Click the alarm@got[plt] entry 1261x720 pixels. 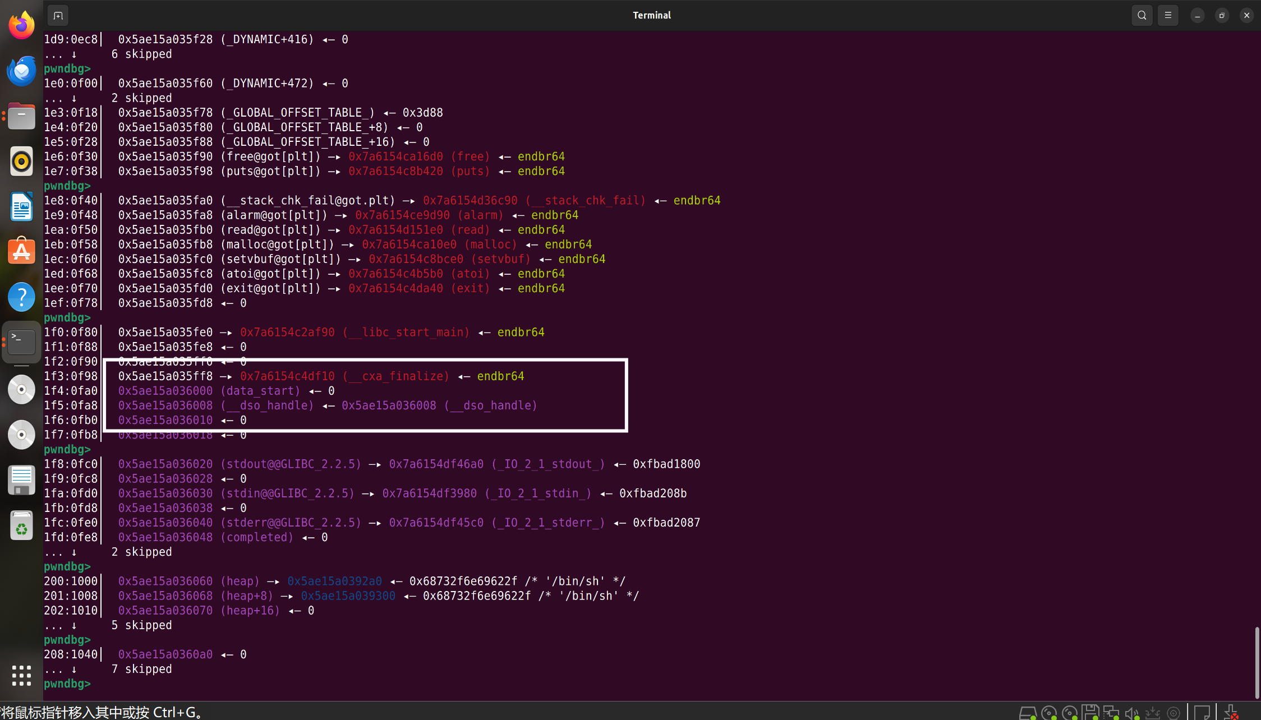[x=274, y=215]
